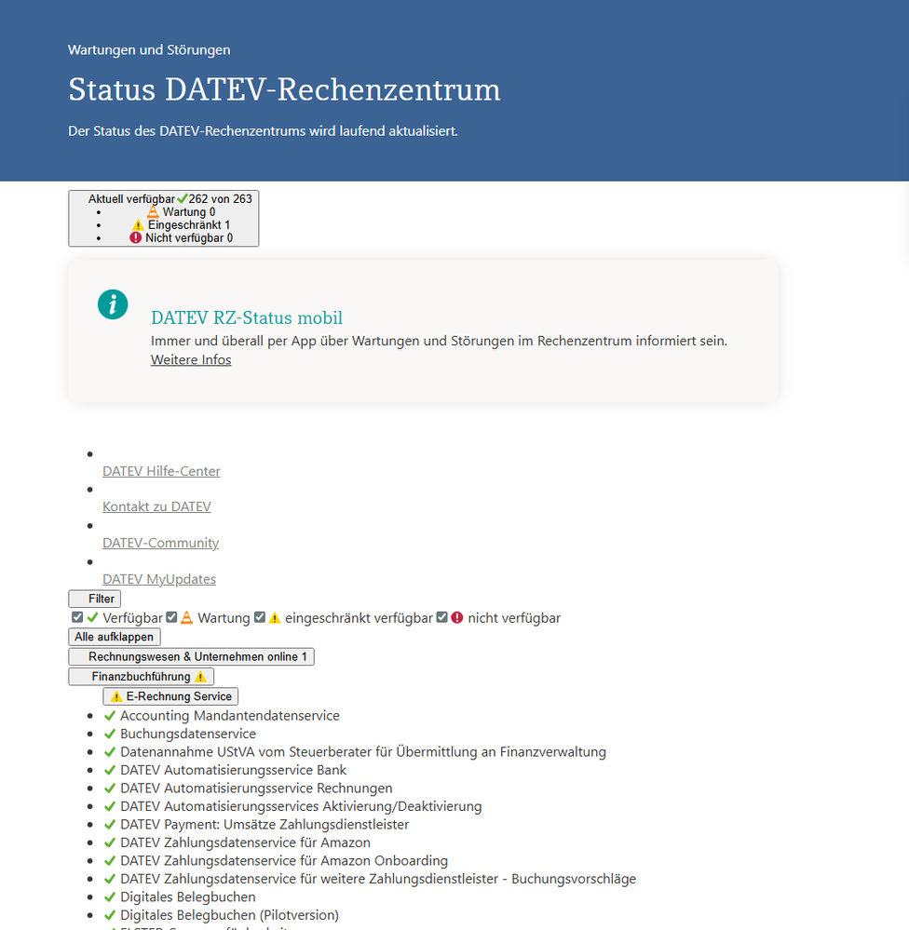
Task: Click Alle aufklappen to expand all
Action: pos(115,637)
